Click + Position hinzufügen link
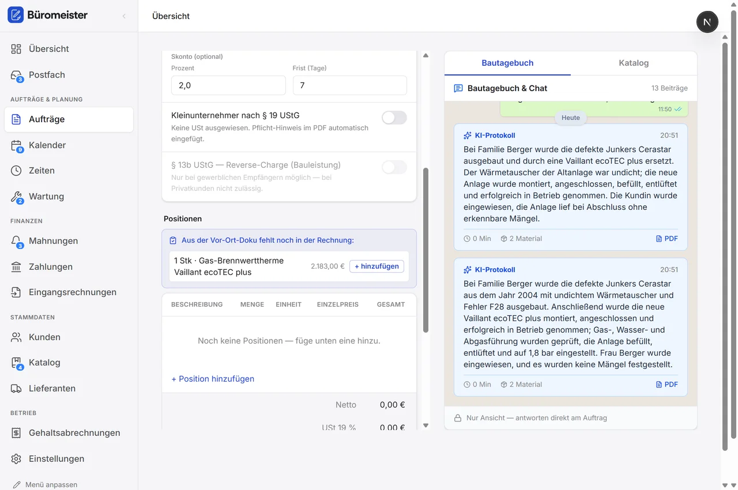 [213, 379]
